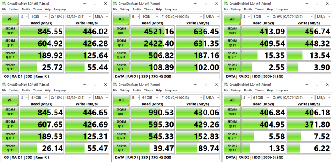Open the Settings menu in the top-left window

[14, 9]
